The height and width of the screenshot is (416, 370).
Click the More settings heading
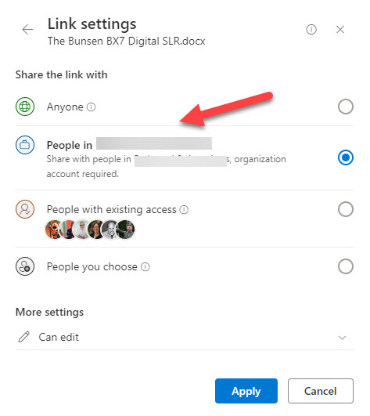[49, 312]
